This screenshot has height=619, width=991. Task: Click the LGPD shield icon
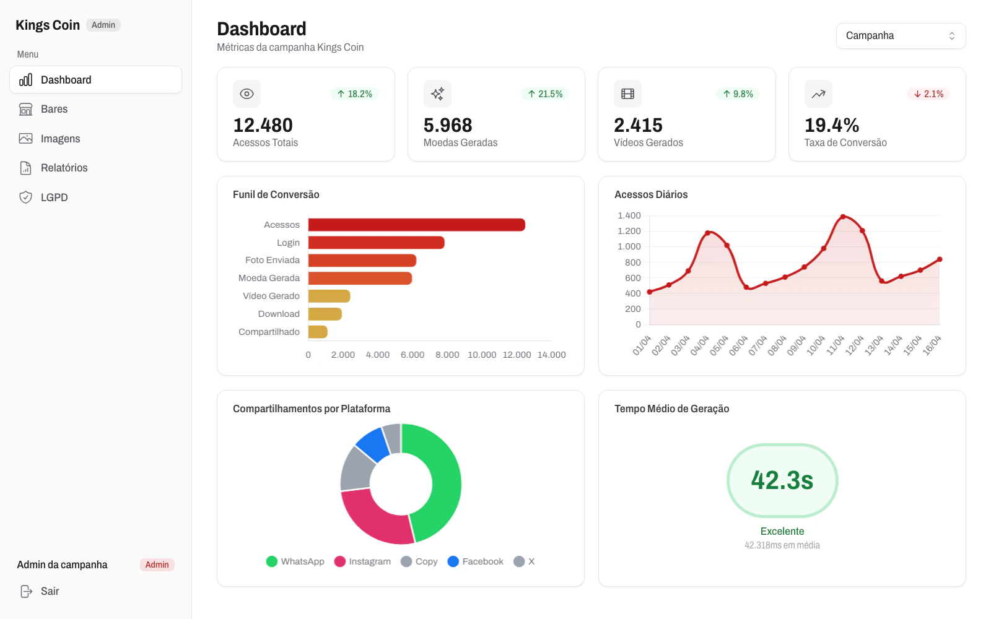point(25,197)
